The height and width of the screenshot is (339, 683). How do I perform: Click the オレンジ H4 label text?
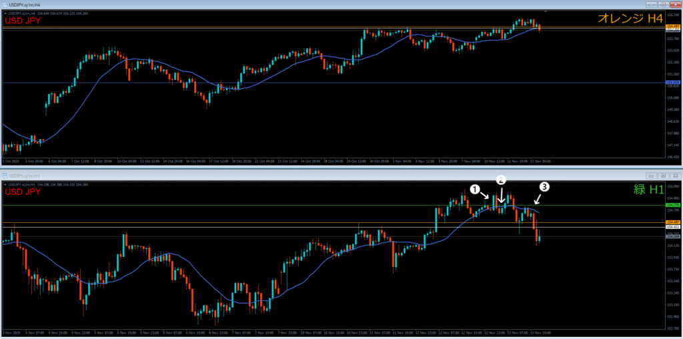(x=630, y=18)
